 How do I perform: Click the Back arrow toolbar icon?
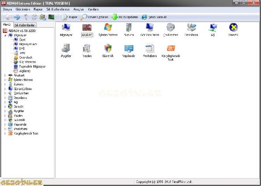pyautogui.click(x=8, y=17)
